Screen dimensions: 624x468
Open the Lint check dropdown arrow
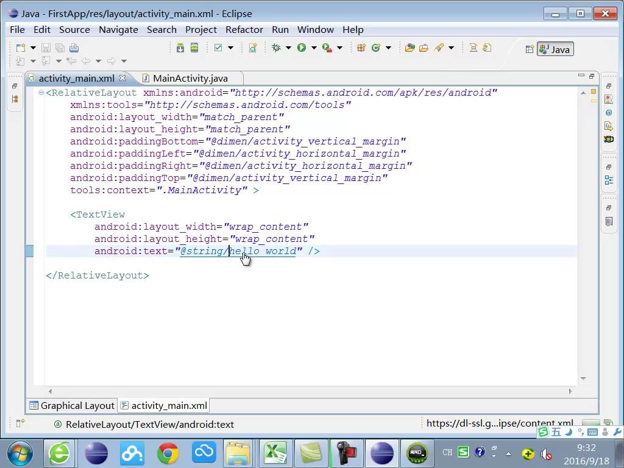click(230, 48)
